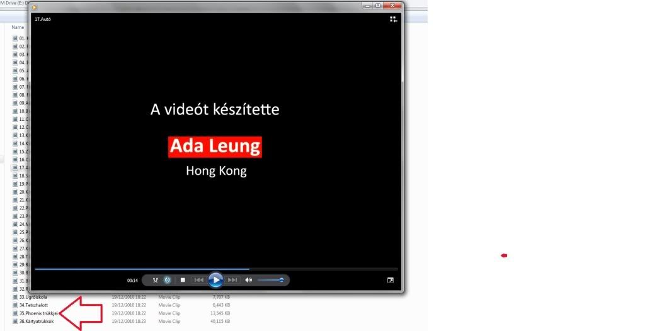Click date 19/12/2010 18:23 cell
Image resolution: width=645 pixels, height=331 pixels.
pos(128,322)
